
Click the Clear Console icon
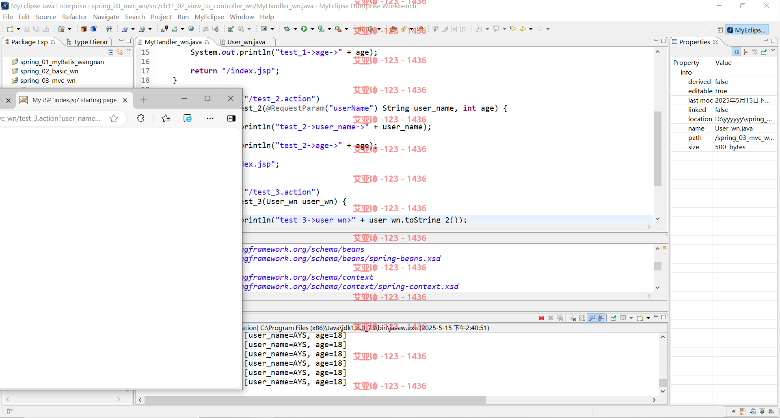(573, 318)
